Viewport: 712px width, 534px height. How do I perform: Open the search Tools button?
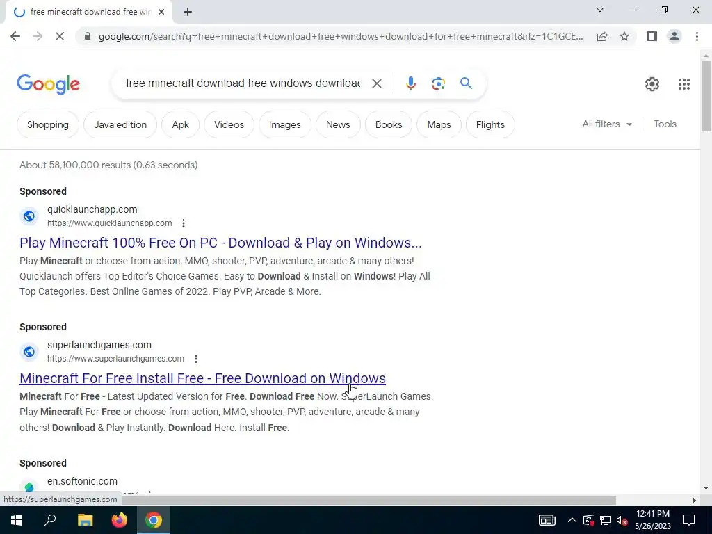(x=665, y=124)
